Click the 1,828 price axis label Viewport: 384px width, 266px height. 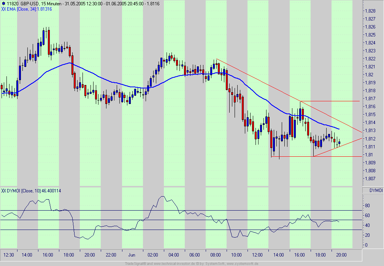pyautogui.click(x=370, y=11)
